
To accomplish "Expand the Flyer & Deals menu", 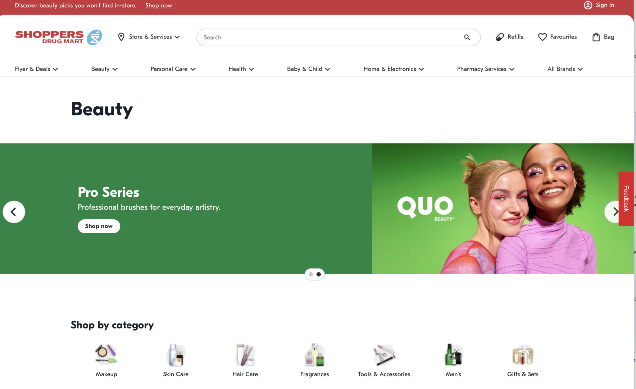I will coord(36,69).
